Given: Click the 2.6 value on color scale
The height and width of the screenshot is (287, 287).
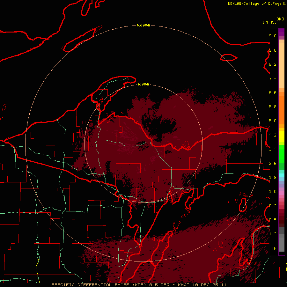Looking at the screenshot, I should point(273,164).
